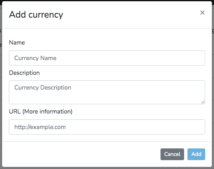This screenshot has height=169, width=214.
Task: Click the Name label
Action: [17, 42]
